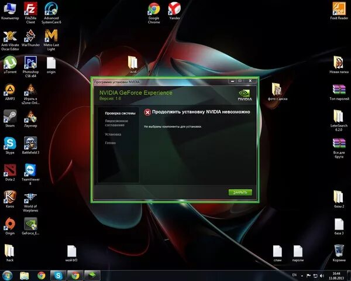
Task: Open Yandex browser desktop shortcut
Action: click(x=174, y=11)
